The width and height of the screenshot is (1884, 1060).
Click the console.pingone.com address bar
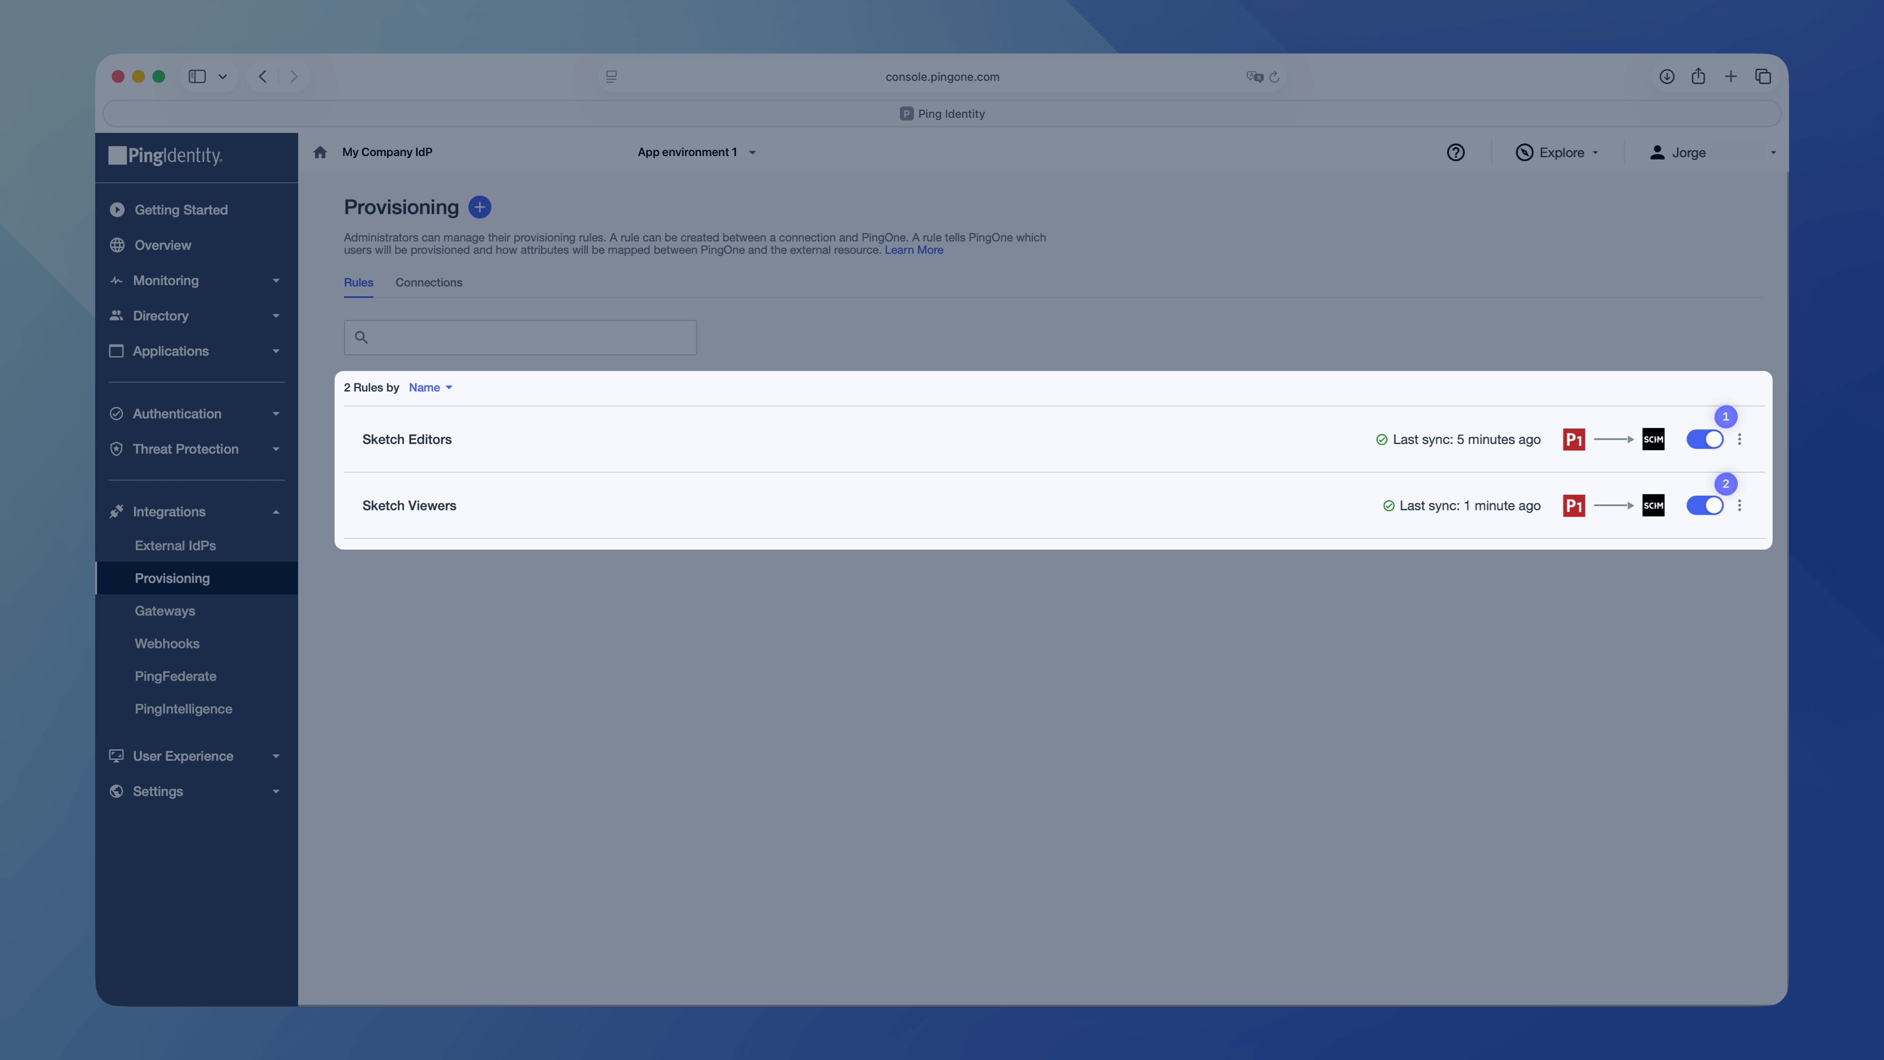coord(942,77)
